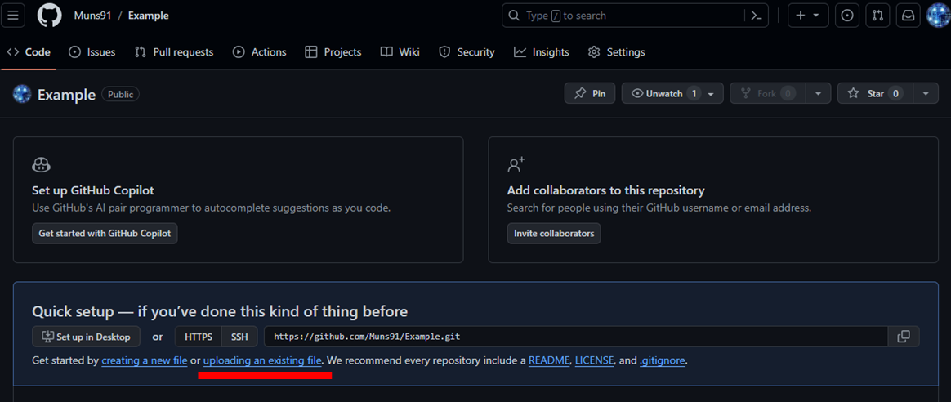Follow the creating a new file link
This screenshot has height=402, width=951.
coord(145,361)
